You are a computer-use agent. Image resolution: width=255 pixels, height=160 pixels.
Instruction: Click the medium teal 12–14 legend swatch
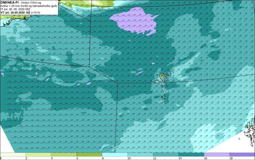tap(166, 155)
